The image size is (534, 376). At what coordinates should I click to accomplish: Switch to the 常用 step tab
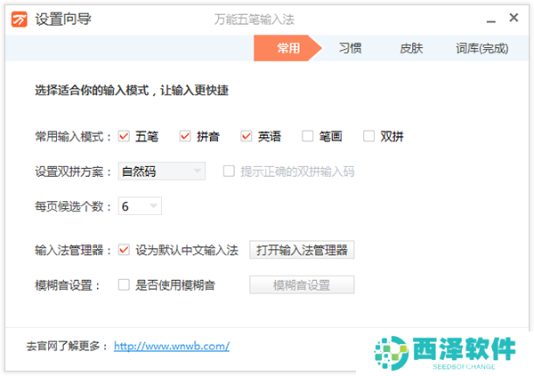pos(287,48)
